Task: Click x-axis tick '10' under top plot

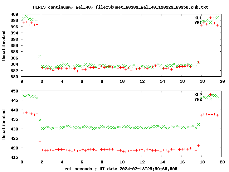Action: [x=122, y=81]
